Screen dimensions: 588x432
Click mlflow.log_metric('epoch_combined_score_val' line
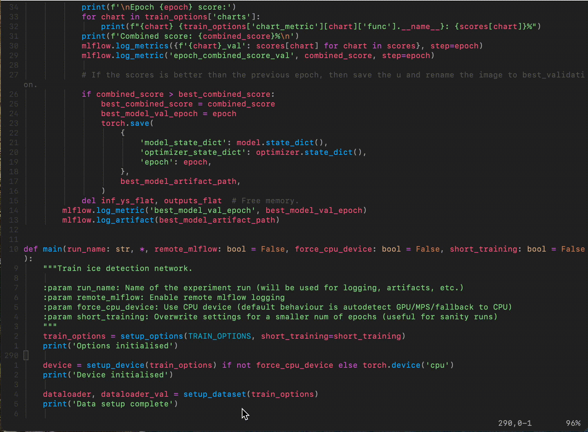click(x=258, y=56)
